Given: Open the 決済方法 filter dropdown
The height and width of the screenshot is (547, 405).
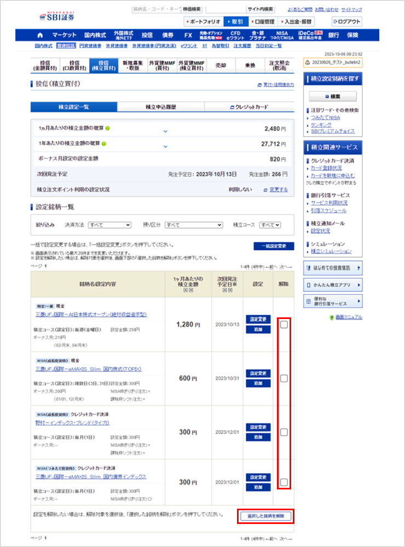Looking at the screenshot, I should tap(109, 225).
